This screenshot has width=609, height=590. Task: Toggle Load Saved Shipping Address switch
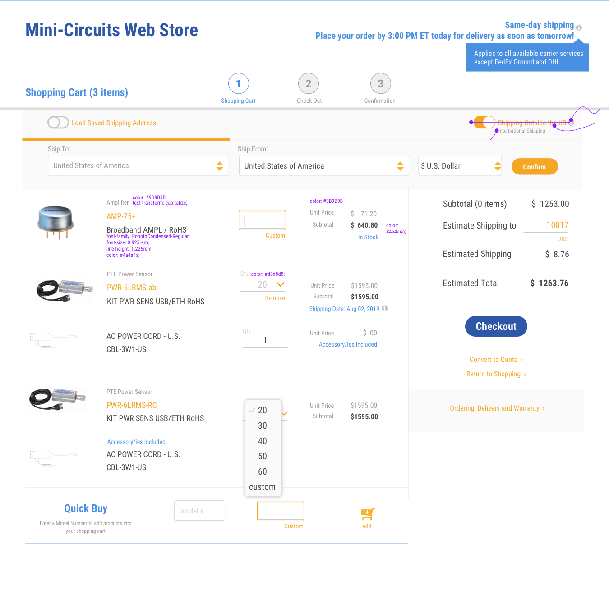(58, 123)
